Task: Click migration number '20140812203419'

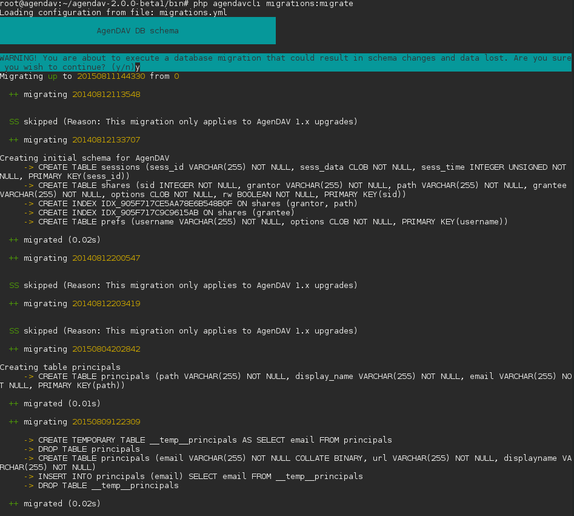Action: [106, 304]
